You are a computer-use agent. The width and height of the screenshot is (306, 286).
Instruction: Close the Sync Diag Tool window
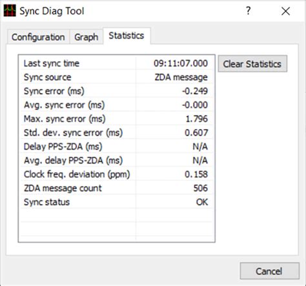[x=285, y=11]
